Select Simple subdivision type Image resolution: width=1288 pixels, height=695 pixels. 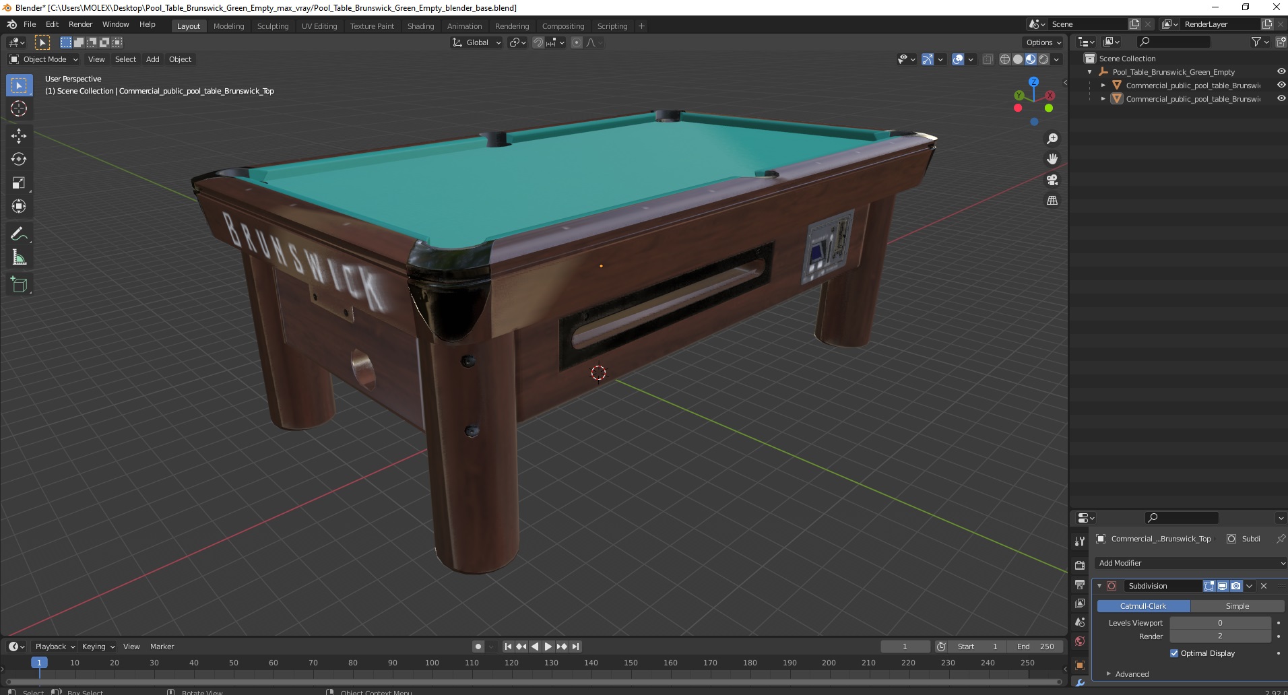click(x=1237, y=606)
